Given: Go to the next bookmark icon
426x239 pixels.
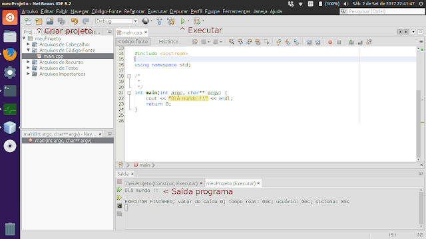Looking at the screenshot, I should 288,42.
